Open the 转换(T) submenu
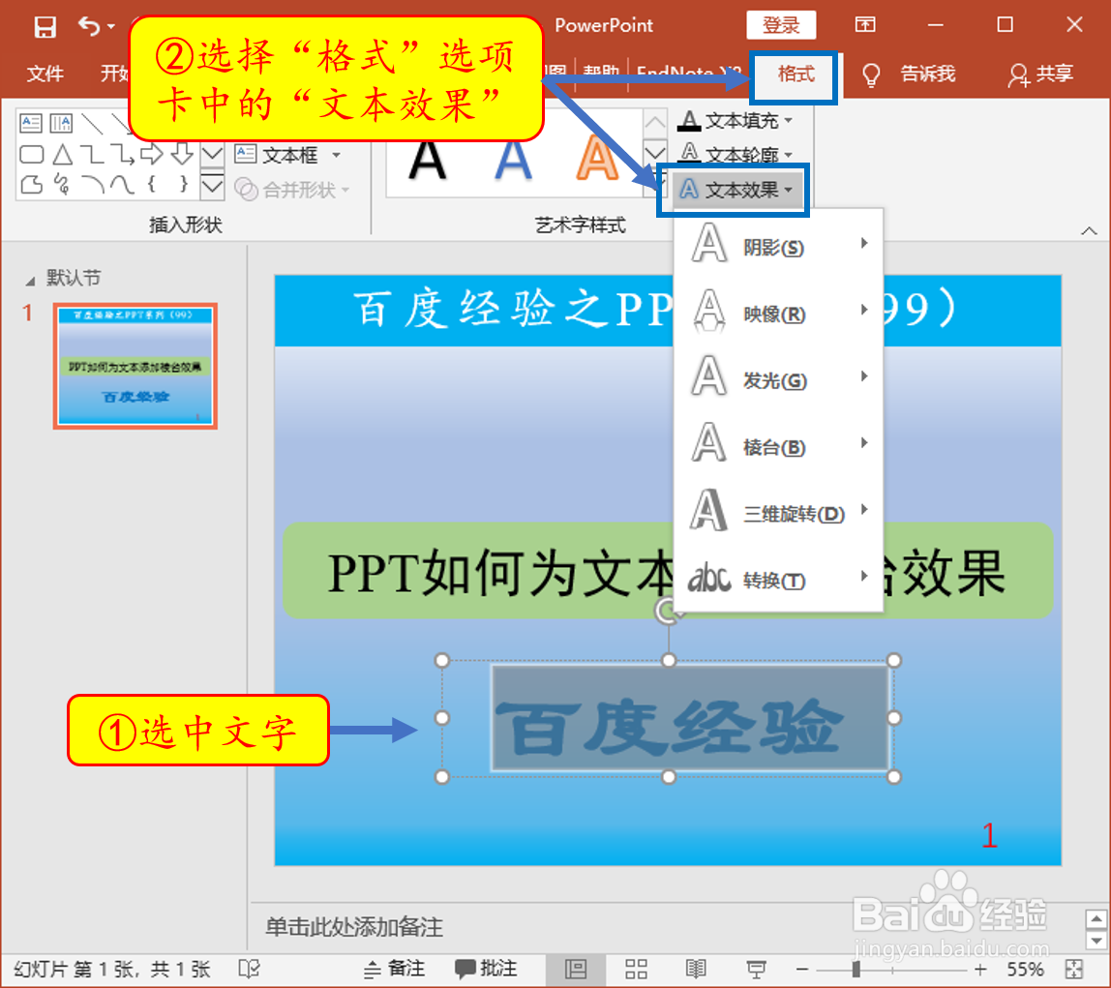This screenshot has height=988, width=1111. [779, 579]
